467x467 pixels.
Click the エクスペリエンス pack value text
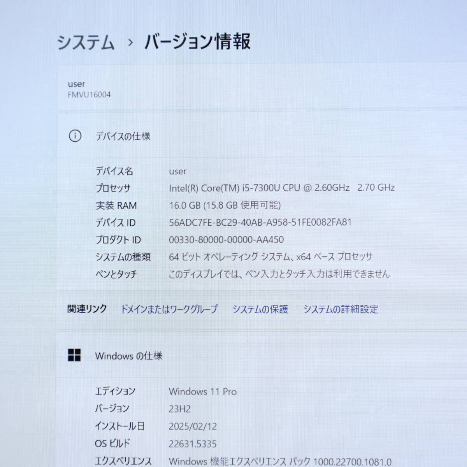[x=280, y=461]
